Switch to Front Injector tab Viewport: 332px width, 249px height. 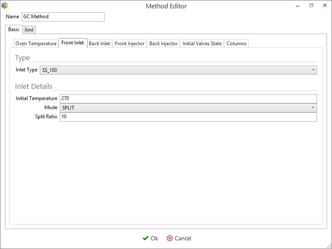(129, 44)
